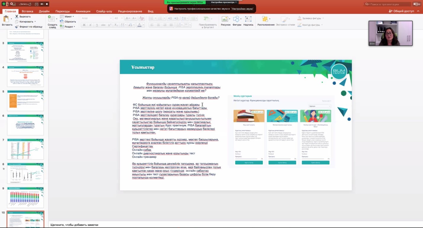Click the search in presentation field
The width and height of the screenshot is (423, 228).
pos(388,4)
